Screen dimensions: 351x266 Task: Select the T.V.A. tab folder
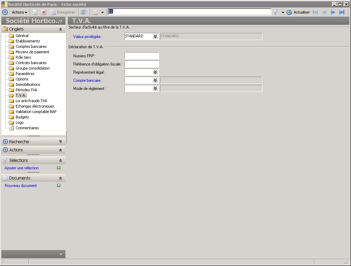21,95
